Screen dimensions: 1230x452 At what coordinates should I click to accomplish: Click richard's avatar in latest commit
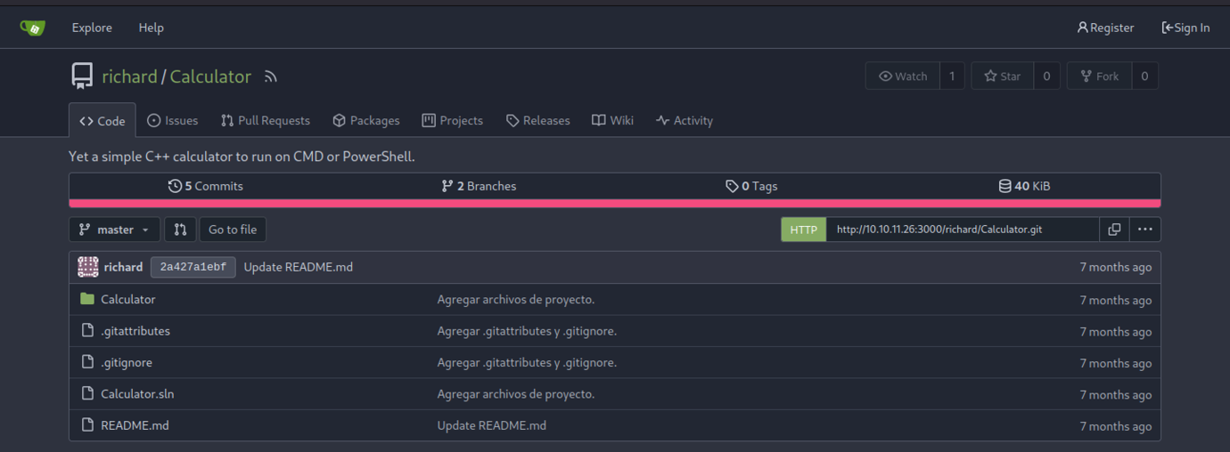click(x=88, y=267)
